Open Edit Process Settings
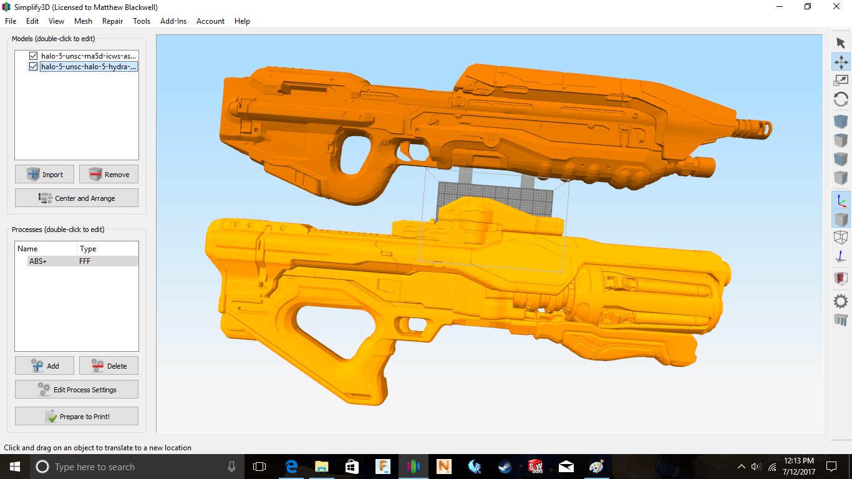852x479 pixels. [77, 389]
